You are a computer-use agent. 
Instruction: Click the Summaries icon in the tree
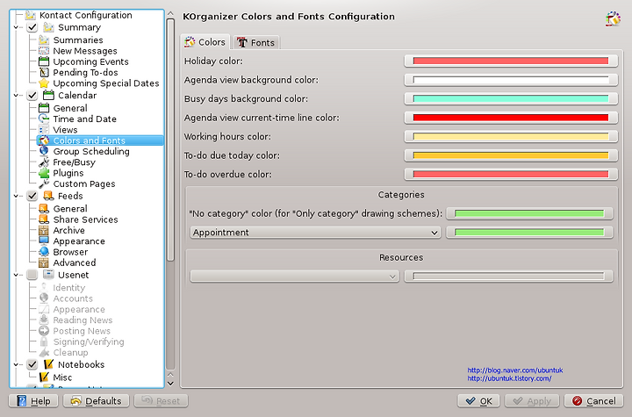(x=44, y=40)
